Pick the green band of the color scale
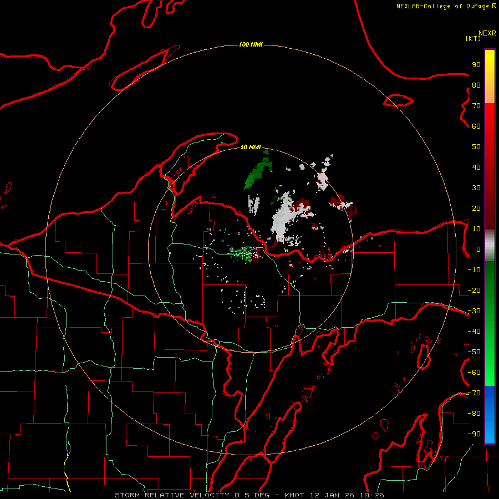The image size is (499, 499). point(490,323)
